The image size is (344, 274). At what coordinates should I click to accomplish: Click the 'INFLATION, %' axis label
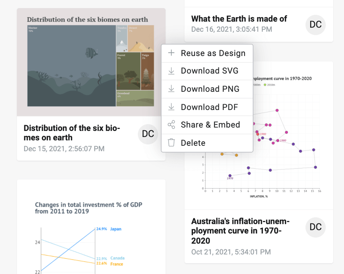tap(259, 196)
